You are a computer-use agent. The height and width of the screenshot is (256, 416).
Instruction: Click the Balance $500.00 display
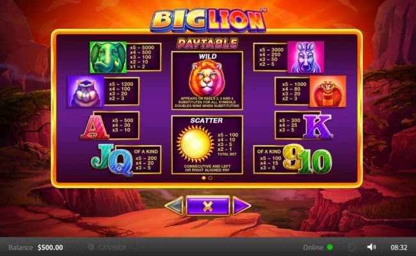tap(36, 248)
